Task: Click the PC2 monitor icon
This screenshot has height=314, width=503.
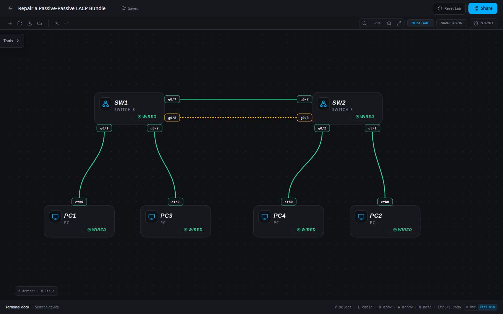Action: pyautogui.click(x=361, y=217)
